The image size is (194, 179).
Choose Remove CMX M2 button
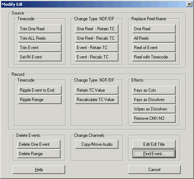154,118
